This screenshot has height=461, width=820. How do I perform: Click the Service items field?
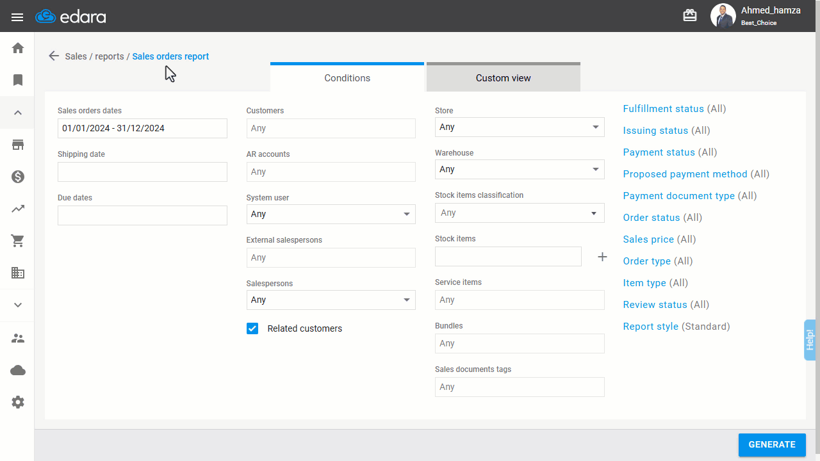pyautogui.click(x=520, y=300)
